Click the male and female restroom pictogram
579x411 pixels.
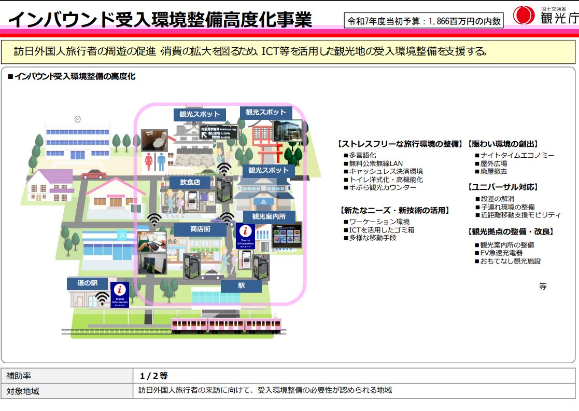point(155,162)
